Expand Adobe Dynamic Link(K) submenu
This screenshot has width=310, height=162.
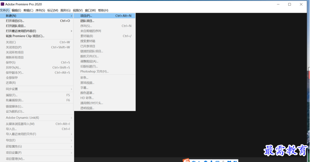pyautogui.click(x=37, y=118)
